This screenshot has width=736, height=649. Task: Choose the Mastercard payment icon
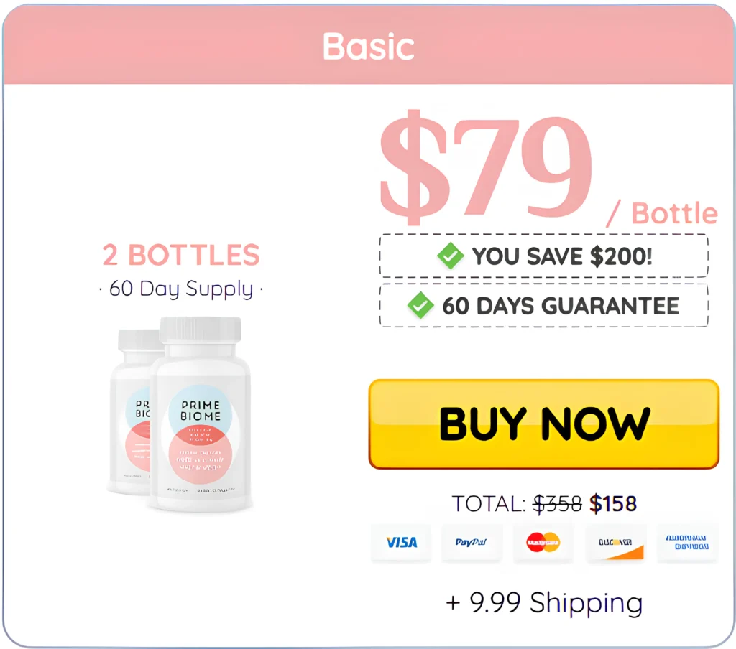(x=543, y=542)
